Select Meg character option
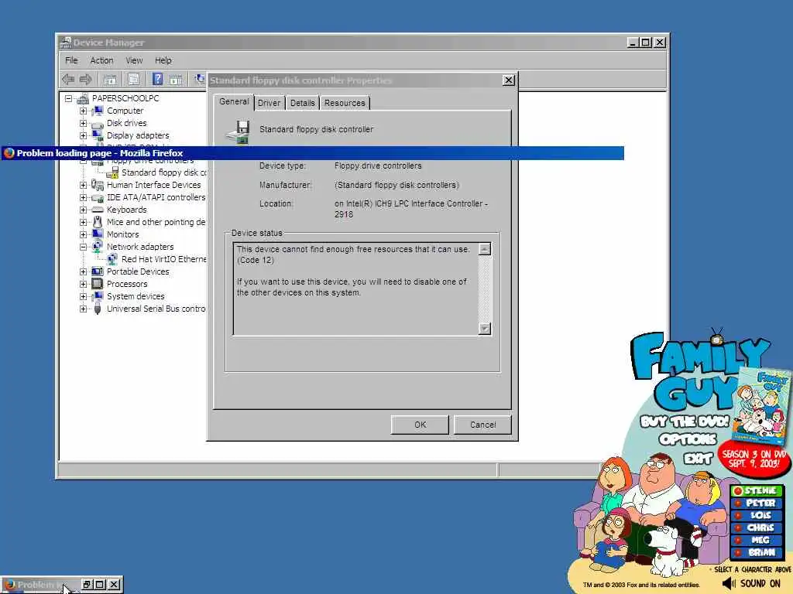Screen dimensions: 793x594 (x=757, y=540)
